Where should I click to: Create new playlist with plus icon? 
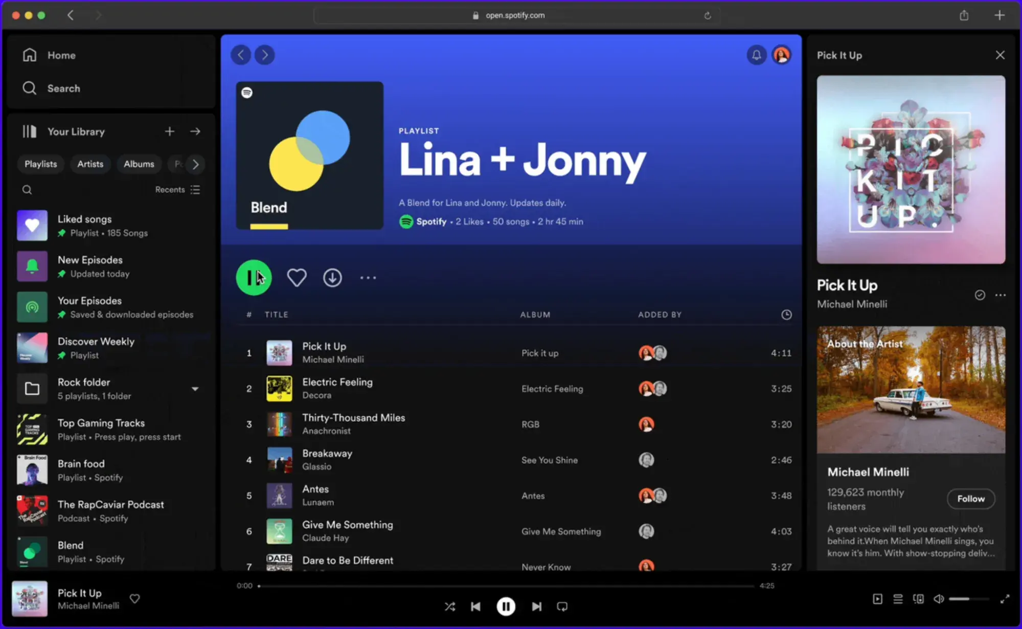point(170,131)
